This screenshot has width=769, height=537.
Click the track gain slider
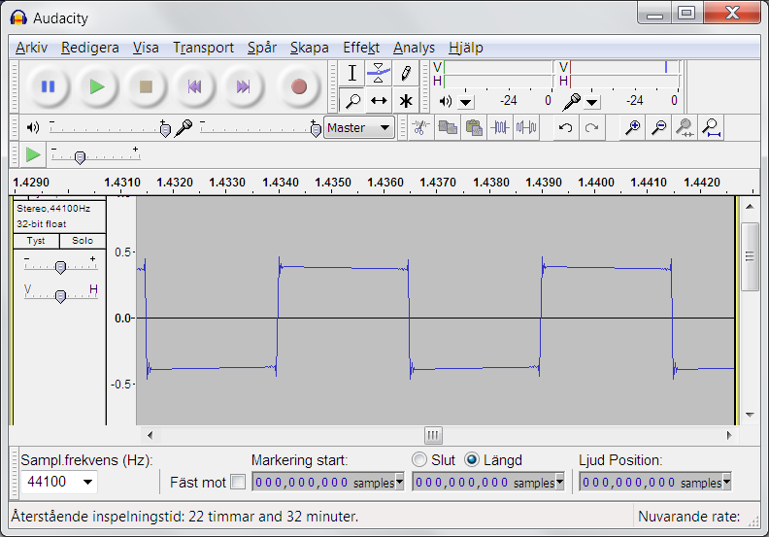pos(60,267)
